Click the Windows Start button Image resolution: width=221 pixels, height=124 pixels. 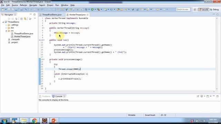(4, 121)
